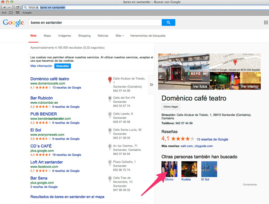This screenshot has height=204, width=269.
Task: Click map pin A for Domènico
Action: coord(110,80)
